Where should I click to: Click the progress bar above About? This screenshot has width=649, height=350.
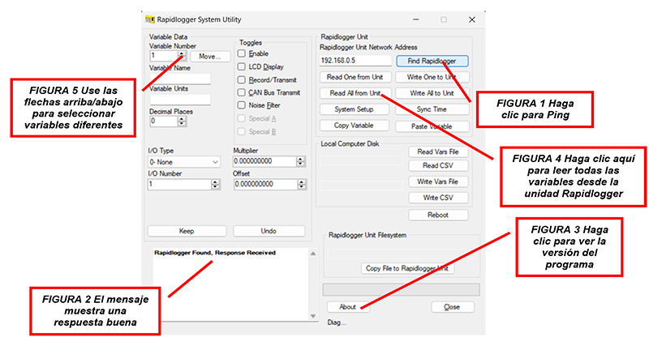[x=401, y=289]
